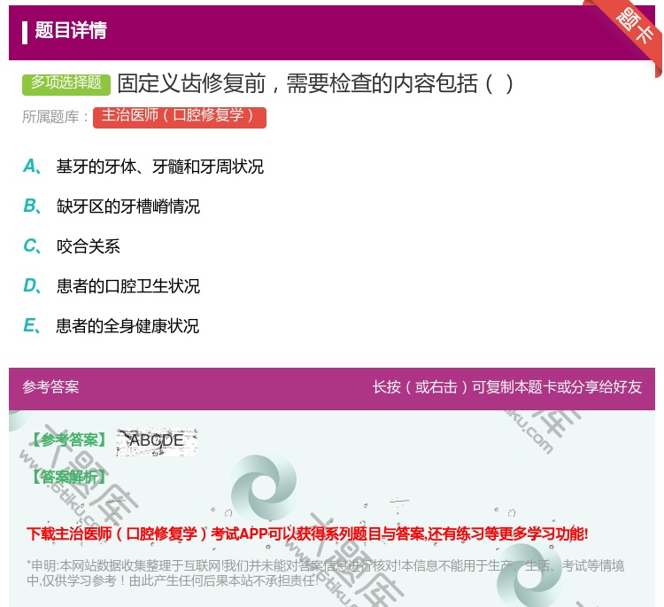Select option D 患者的口腔卫生状况

(x=112, y=286)
